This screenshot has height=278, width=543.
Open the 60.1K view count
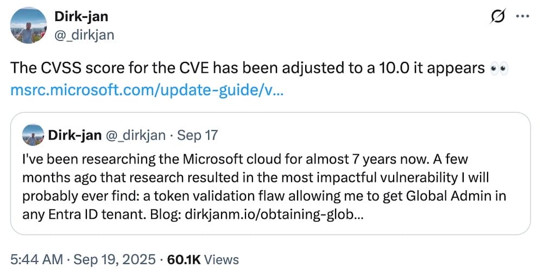184,260
